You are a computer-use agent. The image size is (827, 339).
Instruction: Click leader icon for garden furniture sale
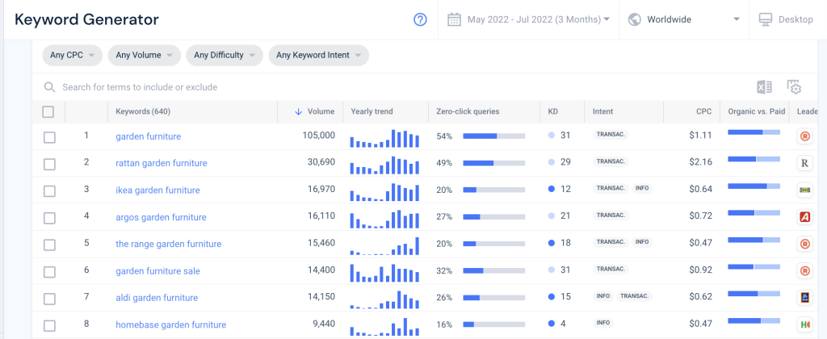805,271
